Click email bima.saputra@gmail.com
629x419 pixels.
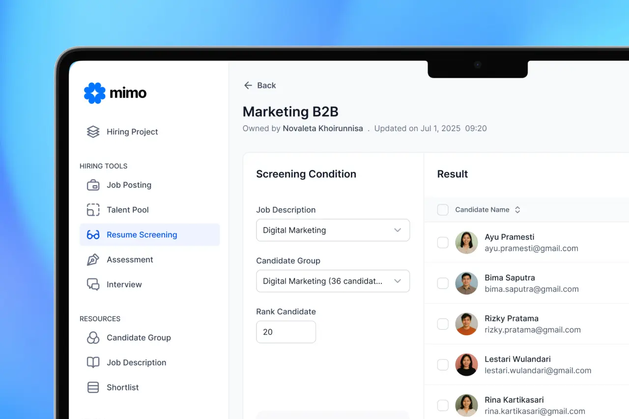pyautogui.click(x=532, y=289)
